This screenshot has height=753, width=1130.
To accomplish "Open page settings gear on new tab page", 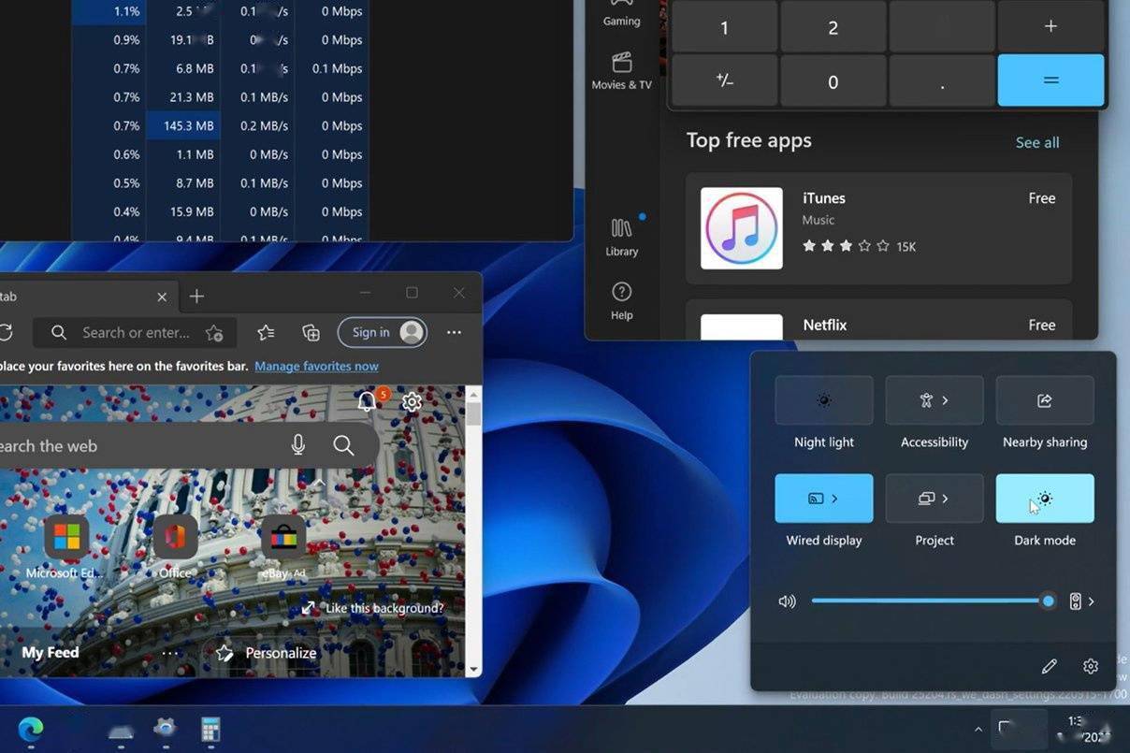I will [412, 402].
